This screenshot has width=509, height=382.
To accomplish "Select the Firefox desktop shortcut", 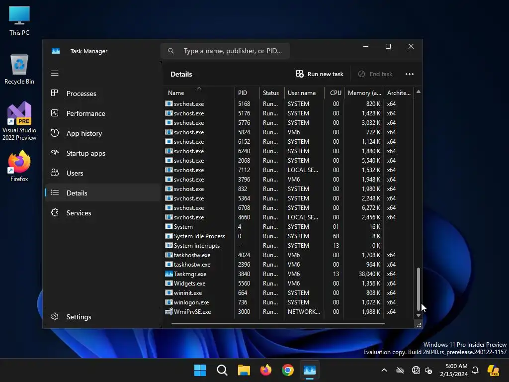I will pyautogui.click(x=19, y=166).
